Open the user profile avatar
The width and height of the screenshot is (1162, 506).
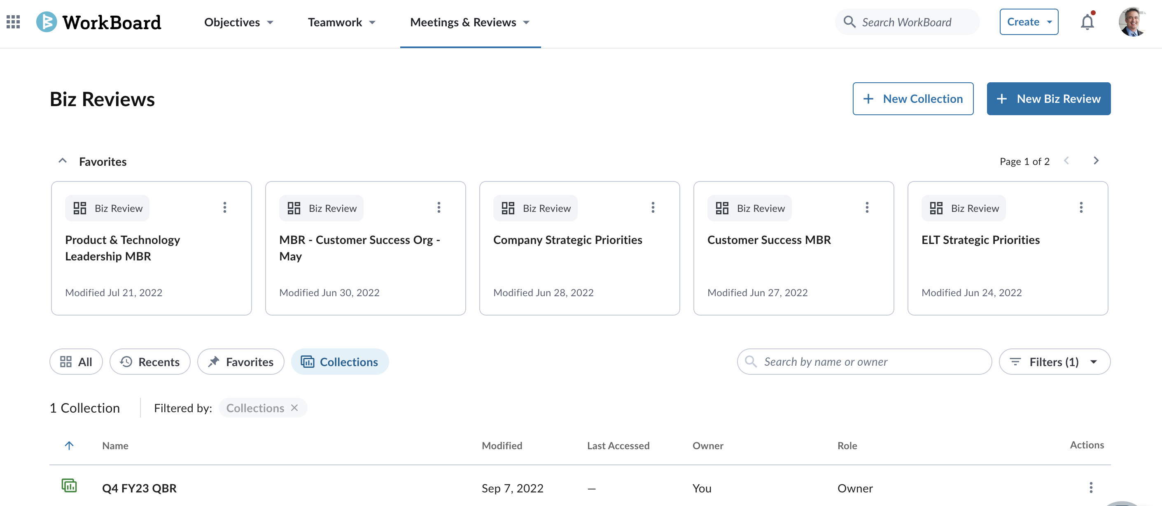[x=1132, y=22]
